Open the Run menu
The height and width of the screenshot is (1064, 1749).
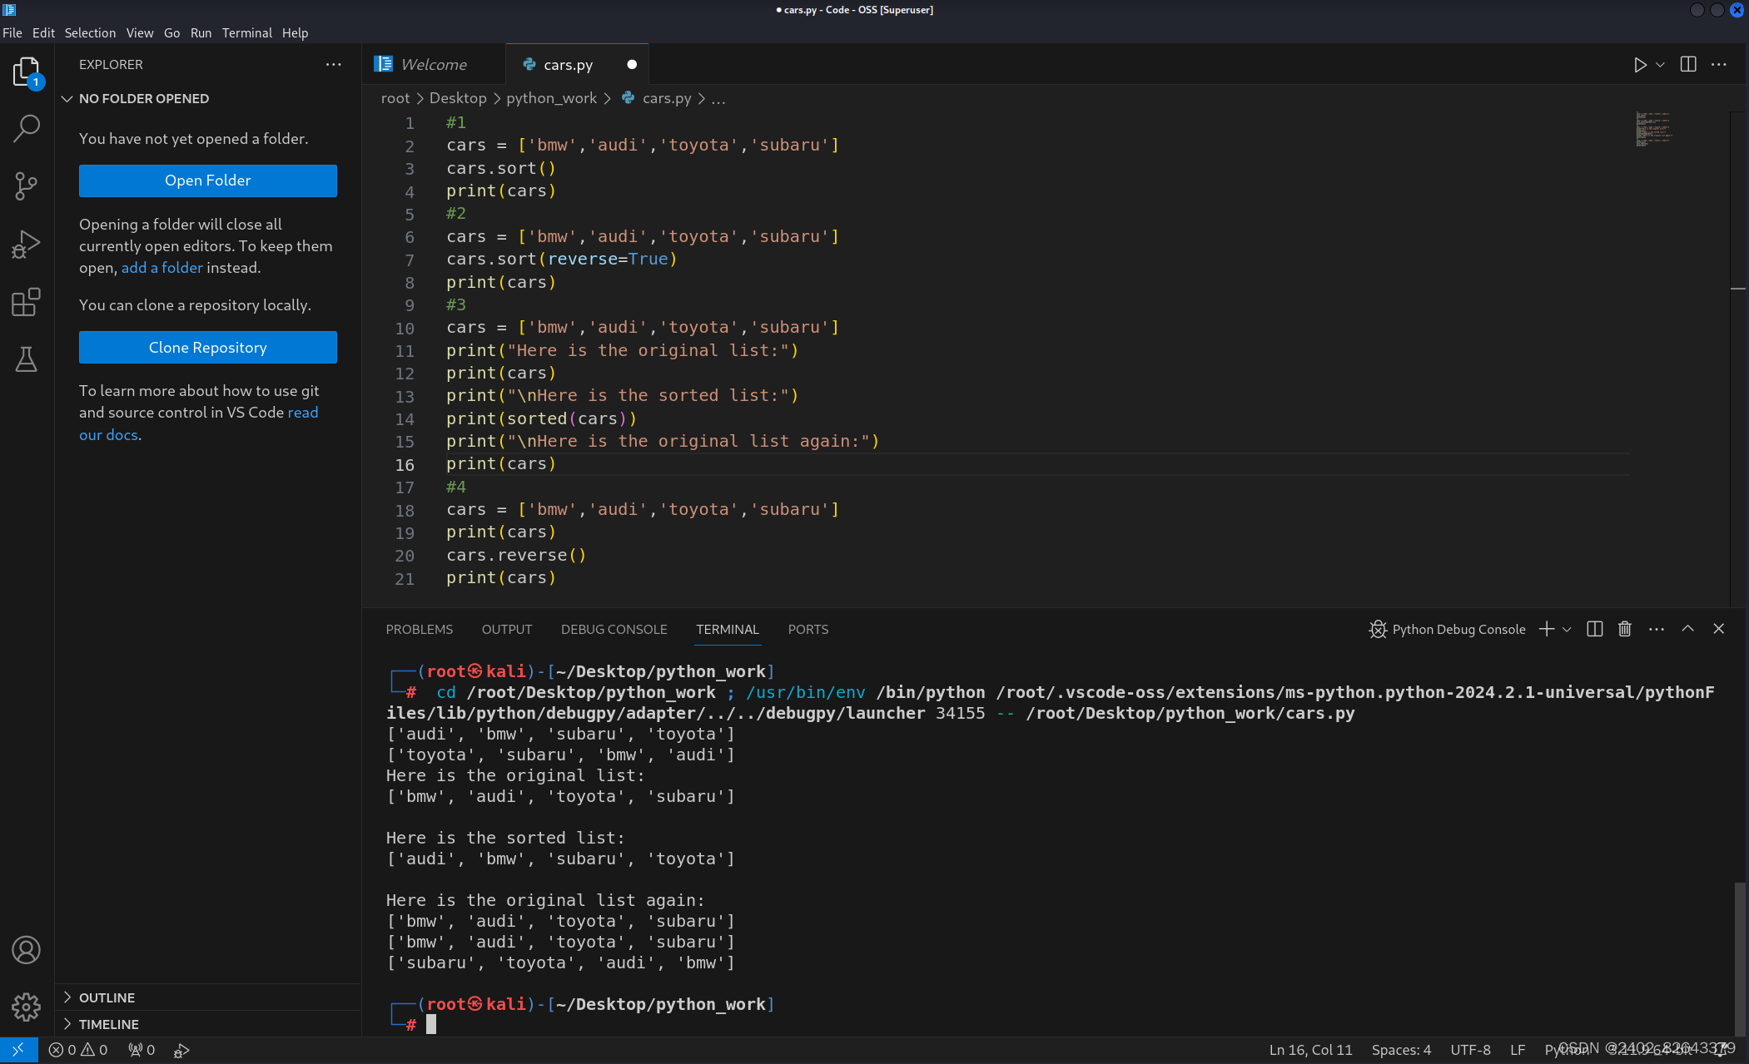pyautogui.click(x=201, y=32)
